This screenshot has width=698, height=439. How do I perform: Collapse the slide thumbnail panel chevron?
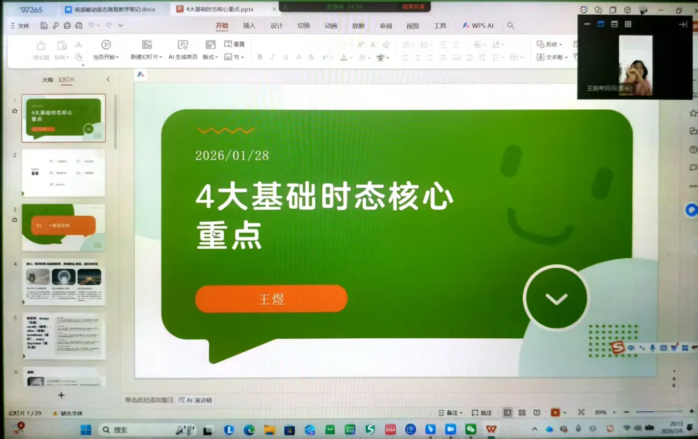click(108, 80)
